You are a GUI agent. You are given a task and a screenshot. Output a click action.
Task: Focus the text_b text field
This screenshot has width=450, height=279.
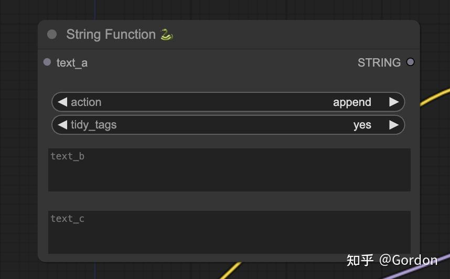point(229,170)
